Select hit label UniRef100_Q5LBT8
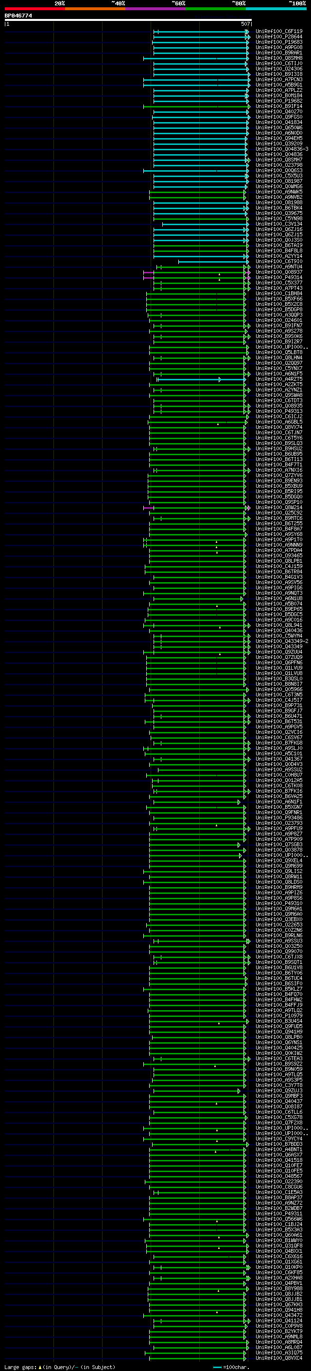Screen dimensions: 311x1371 tap(279, 352)
